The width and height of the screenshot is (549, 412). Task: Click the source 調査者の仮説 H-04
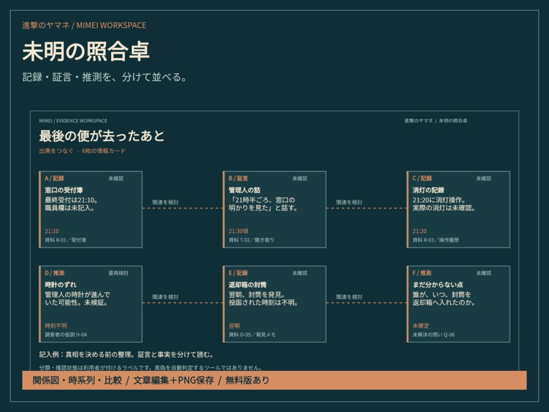click(x=66, y=335)
